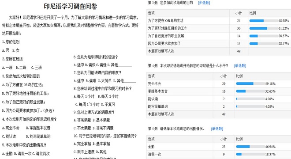Viewport: 291px width, 159px height.
Task: Click the 46.94% bar for 全勤
Action: coord(250,147)
